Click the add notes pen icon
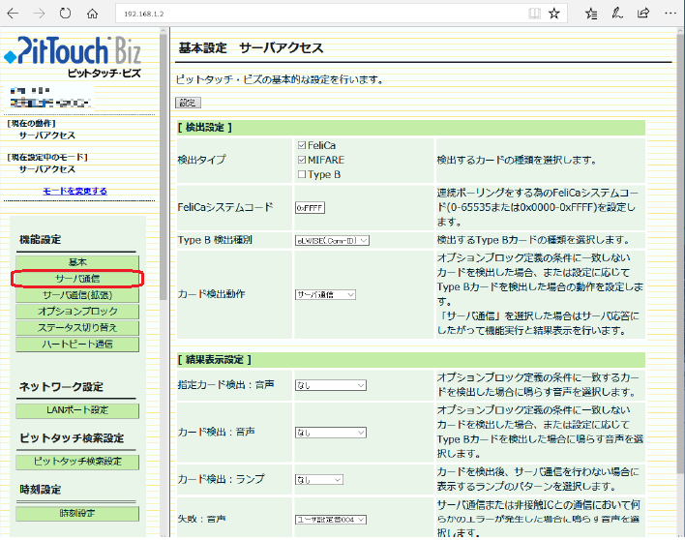685x540 pixels. point(617,14)
